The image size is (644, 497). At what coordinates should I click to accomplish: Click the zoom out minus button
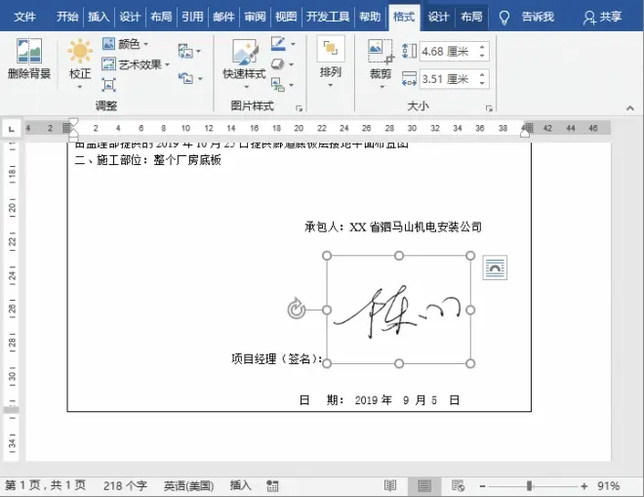(x=482, y=486)
